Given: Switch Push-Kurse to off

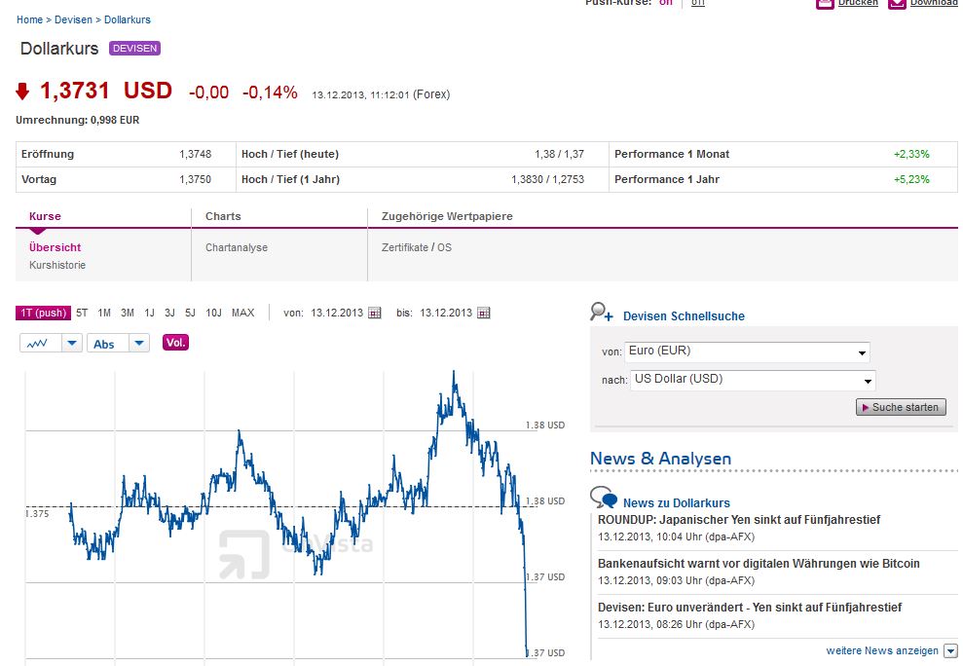Looking at the screenshot, I should 698,3.
